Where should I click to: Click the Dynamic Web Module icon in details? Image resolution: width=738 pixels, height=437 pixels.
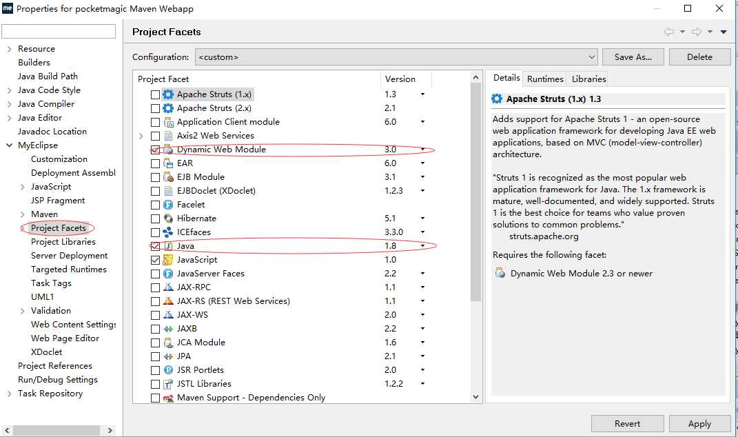500,273
